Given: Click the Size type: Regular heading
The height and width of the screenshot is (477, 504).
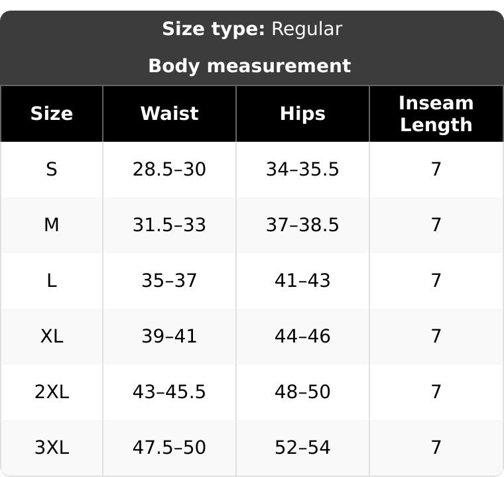Looking at the screenshot, I should pyautogui.click(x=252, y=29).
